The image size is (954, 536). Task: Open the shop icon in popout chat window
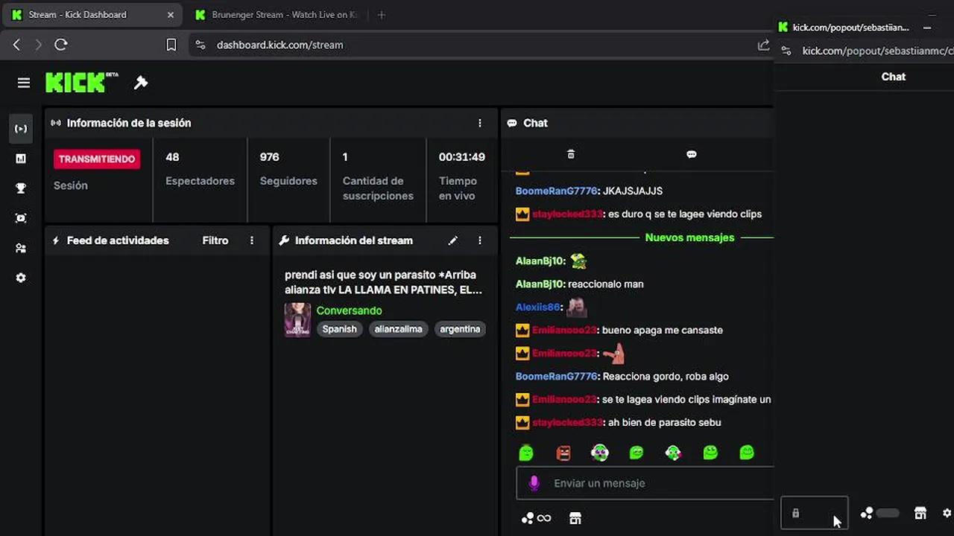click(920, 513)
